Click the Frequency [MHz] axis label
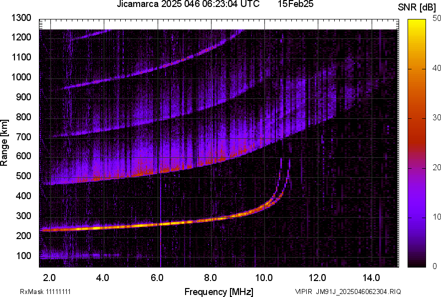 click(219, 292)
